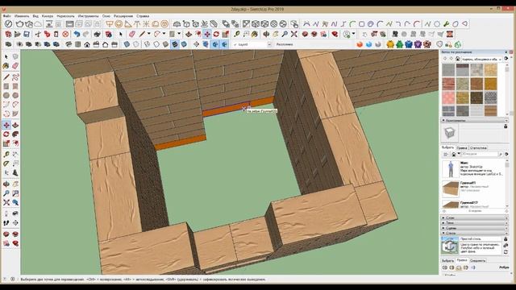The width and height of the screenshot is (516, 290).
Task: Expand the Сцены panel
Action: click(474, 228)
